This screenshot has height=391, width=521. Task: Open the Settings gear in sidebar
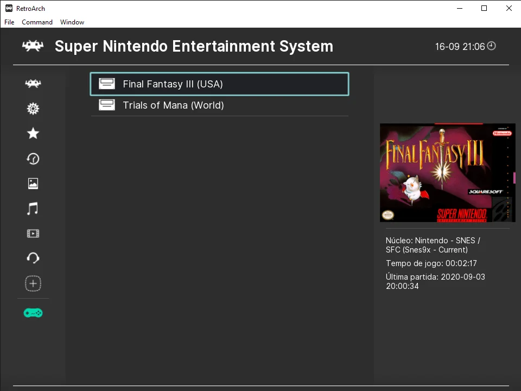(33, 109)
